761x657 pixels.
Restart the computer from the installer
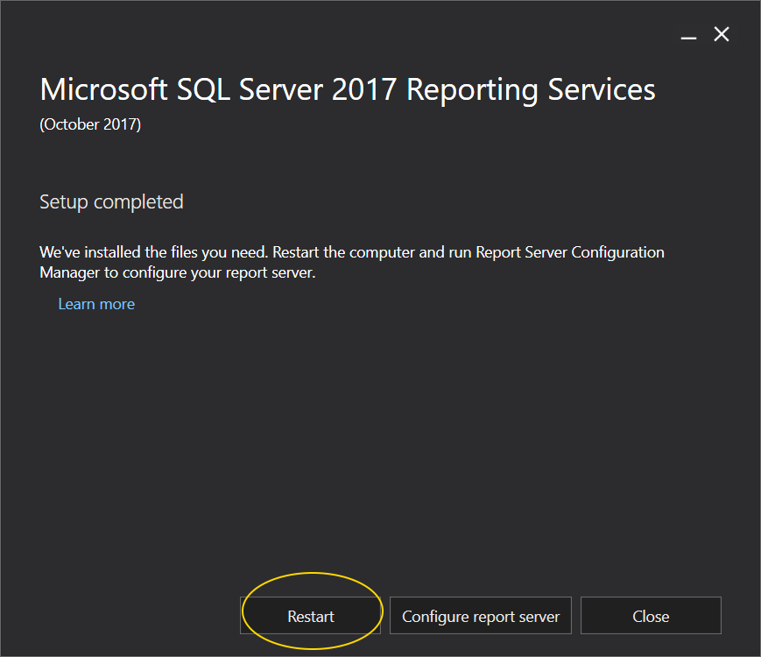click(311, 616)
